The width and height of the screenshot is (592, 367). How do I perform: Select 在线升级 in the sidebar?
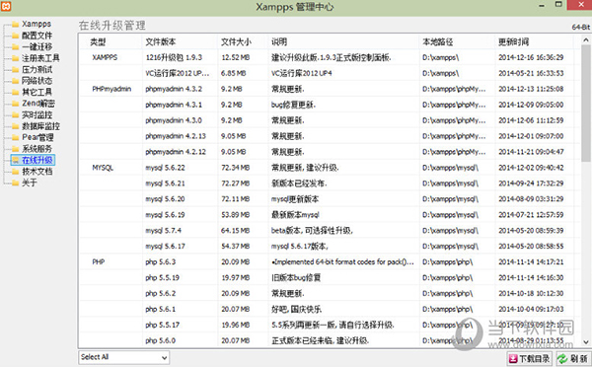point(37,160)
